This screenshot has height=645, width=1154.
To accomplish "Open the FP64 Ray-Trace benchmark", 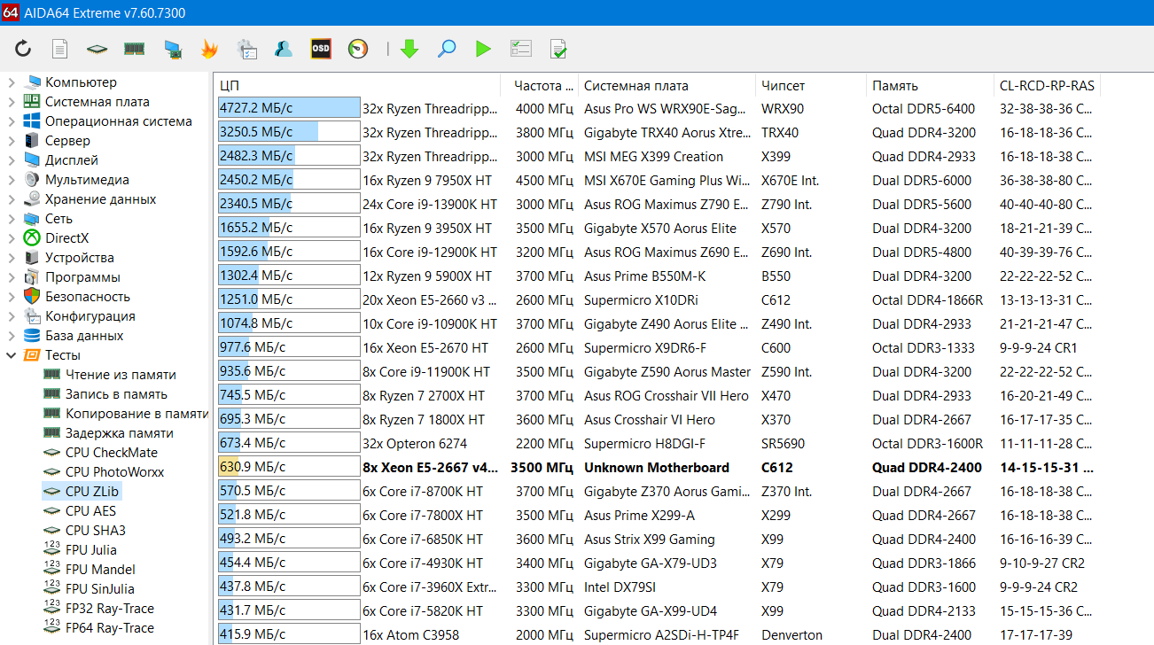I will (109, 628).
